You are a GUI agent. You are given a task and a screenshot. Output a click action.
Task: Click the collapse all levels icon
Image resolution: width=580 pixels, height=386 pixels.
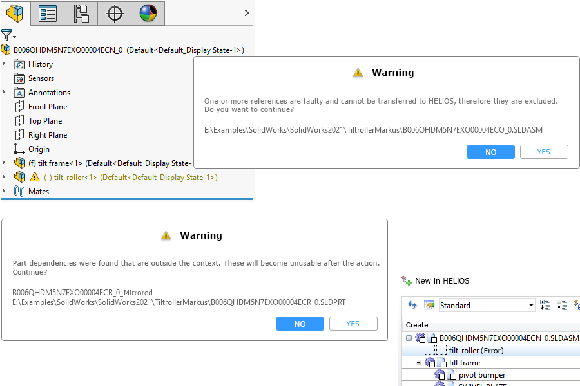(x=562, y=305)
